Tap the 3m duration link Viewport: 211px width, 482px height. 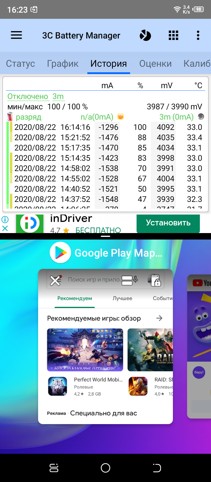pyautogui.click(x=58, y=96)
